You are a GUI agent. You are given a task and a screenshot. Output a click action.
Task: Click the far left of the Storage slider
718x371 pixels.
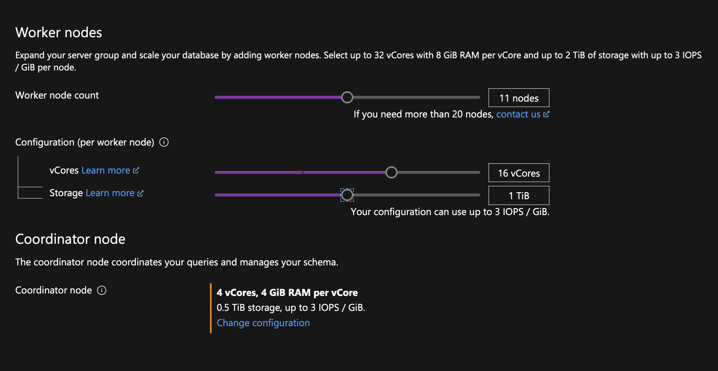pos(217,195)
